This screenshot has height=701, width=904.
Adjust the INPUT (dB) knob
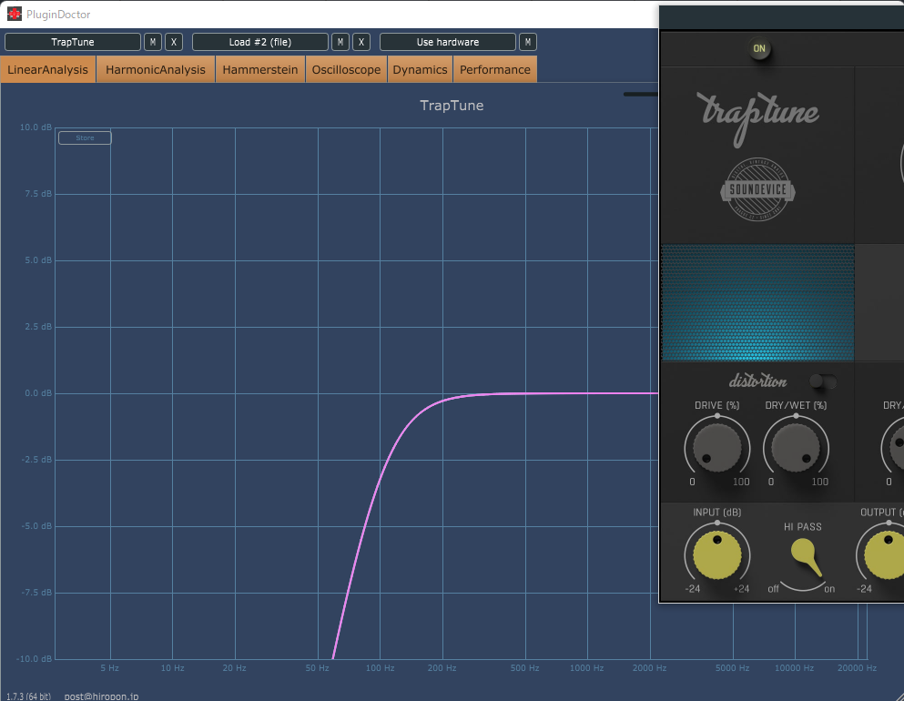717,554
